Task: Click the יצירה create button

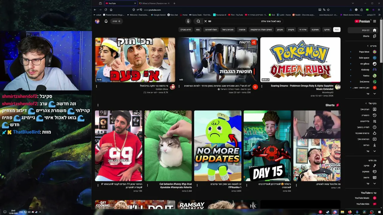Action: [116, 21]
